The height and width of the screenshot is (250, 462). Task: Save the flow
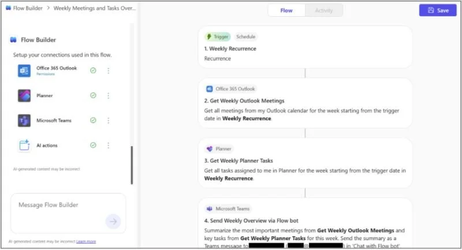(x=438, y=10)
